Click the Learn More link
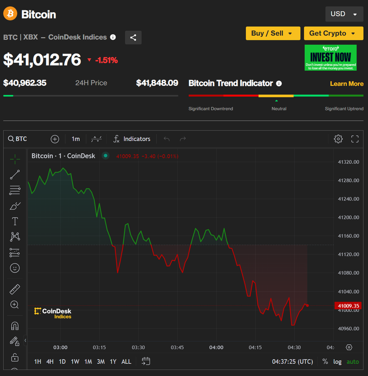Screen dimensions: 368x376 pyautogui.click(x=346, y=84)
